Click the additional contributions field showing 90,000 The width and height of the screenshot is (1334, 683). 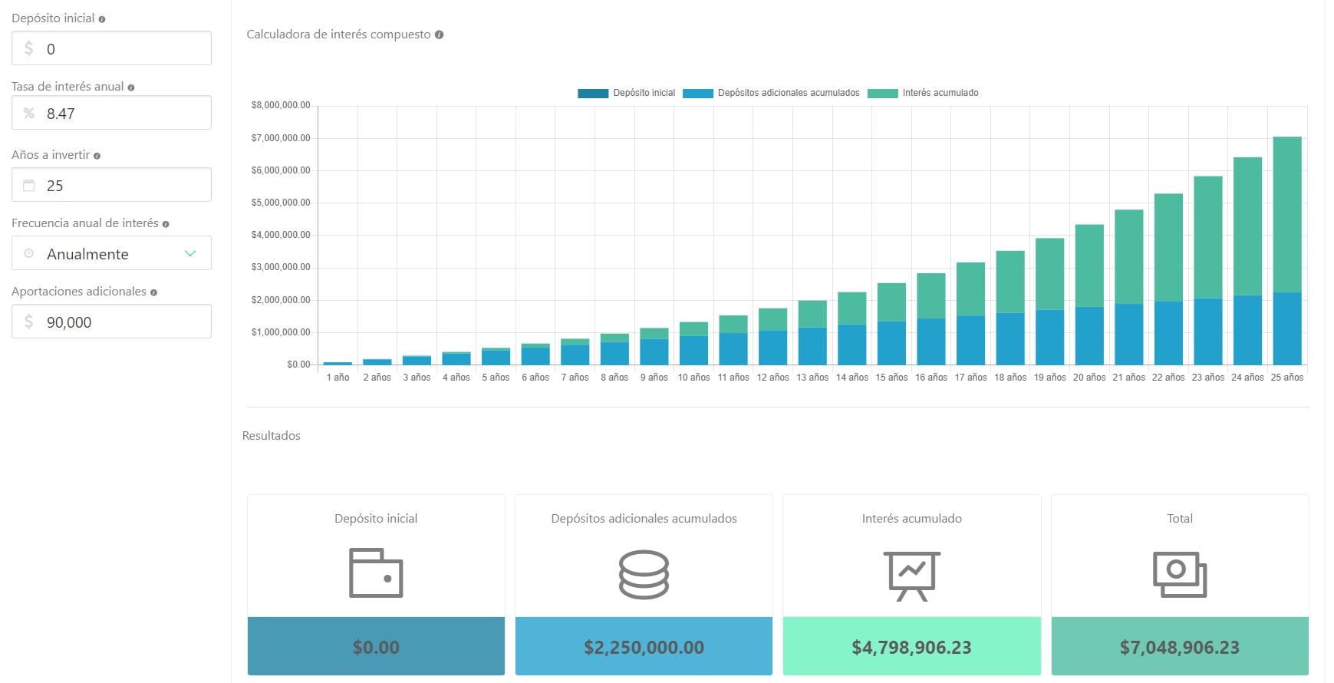tap(123, 322)
